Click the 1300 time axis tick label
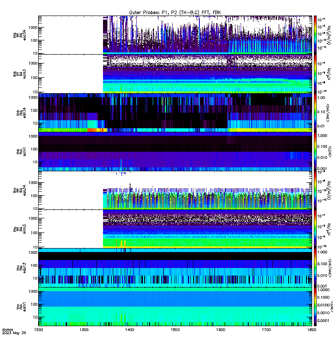 point(84,330)
